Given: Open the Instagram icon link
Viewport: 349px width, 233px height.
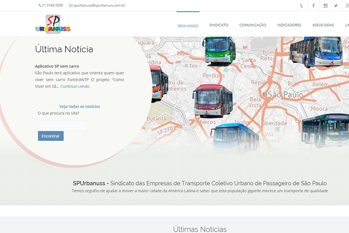Looking at the screenshot, I should coord(326,6).
